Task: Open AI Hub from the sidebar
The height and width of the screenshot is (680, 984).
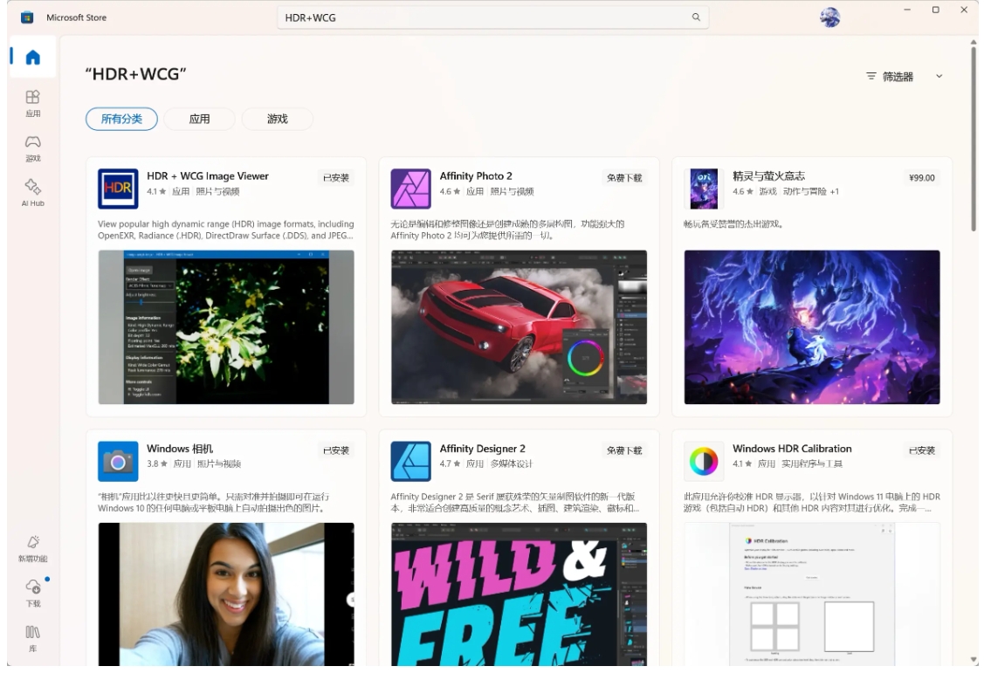Action: point(32,192)
